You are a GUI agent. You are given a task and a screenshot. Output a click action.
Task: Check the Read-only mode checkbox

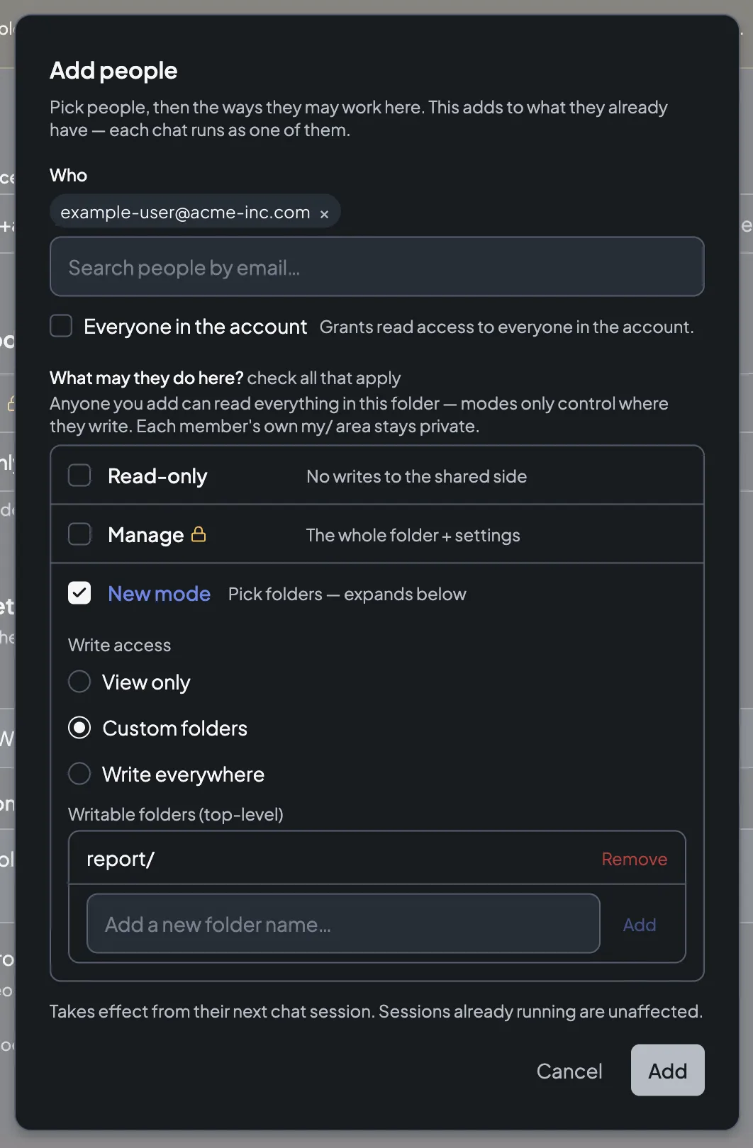79,475
